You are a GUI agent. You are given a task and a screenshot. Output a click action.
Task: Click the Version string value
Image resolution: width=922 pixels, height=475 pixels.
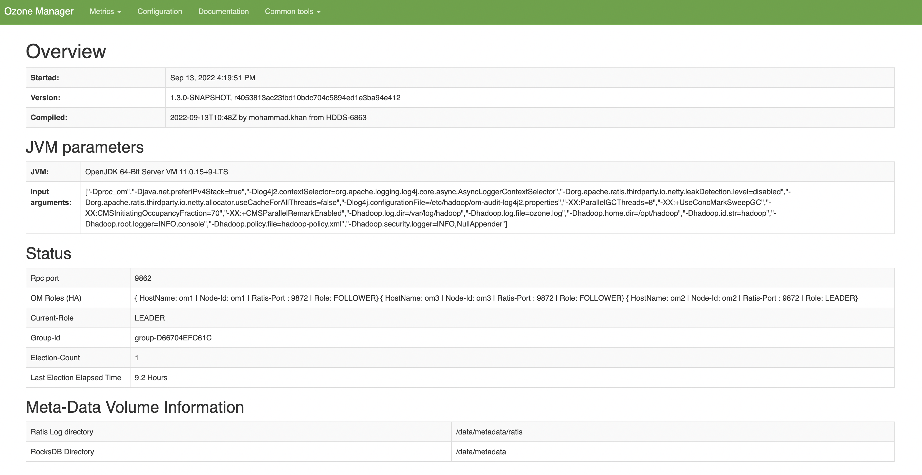[285, 98]
